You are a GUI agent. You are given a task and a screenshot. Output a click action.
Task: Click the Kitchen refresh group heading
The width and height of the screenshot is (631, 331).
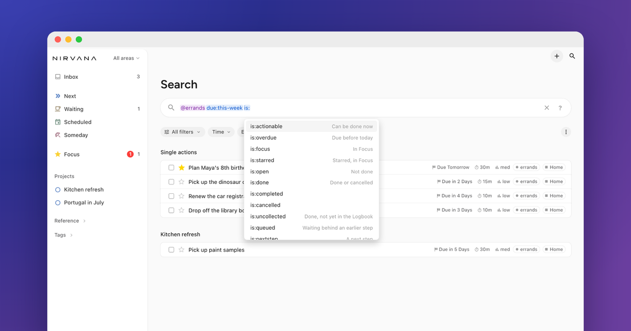[180, 234]
